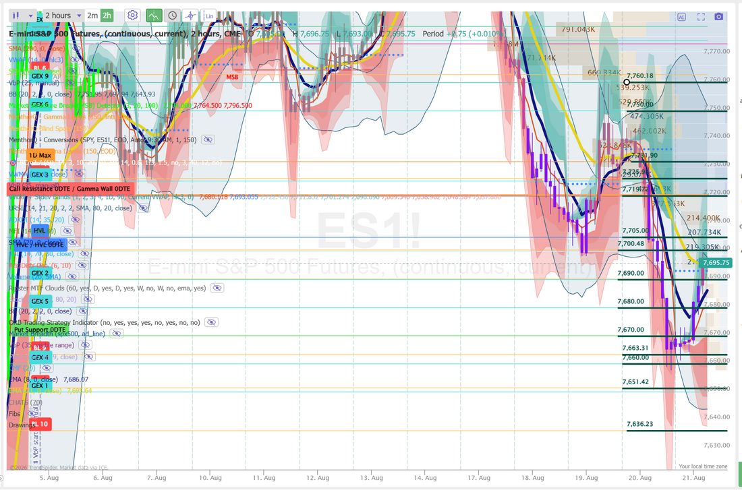Toggle the green auto trend analysis icon
Screen dimensions: 742x490
coord(154,16)
